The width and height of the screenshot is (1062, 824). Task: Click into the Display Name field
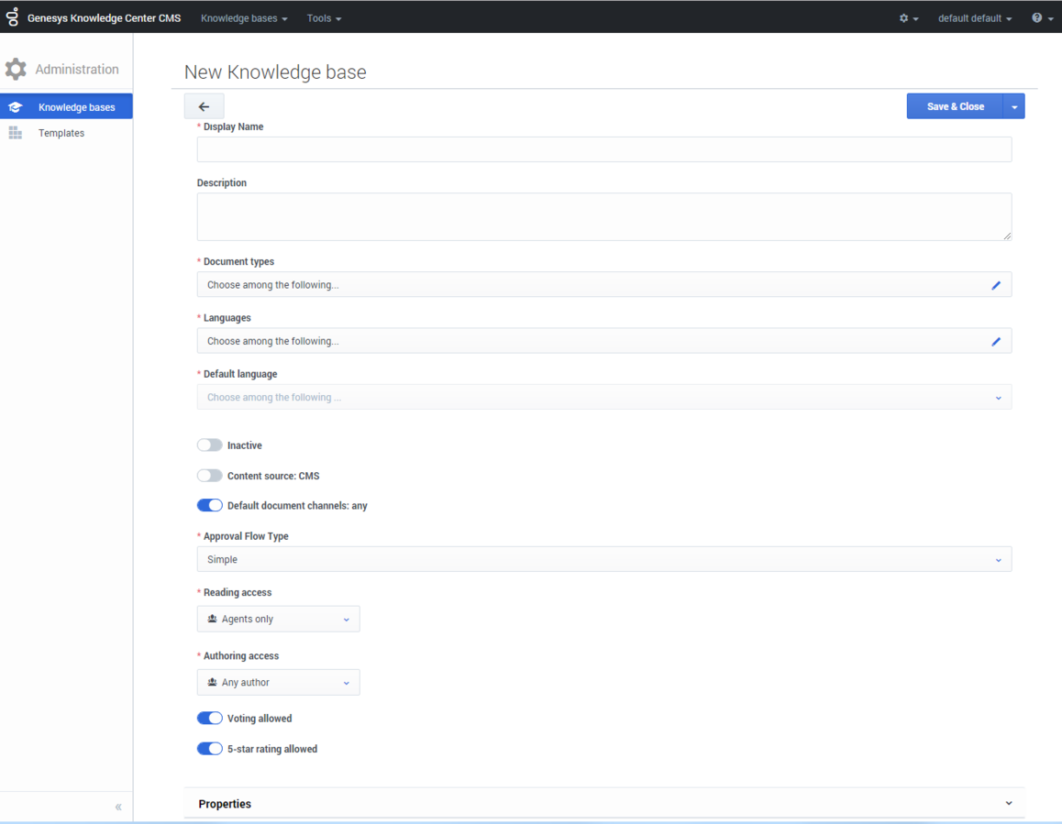pyautogui.click(x=604, y=149)
